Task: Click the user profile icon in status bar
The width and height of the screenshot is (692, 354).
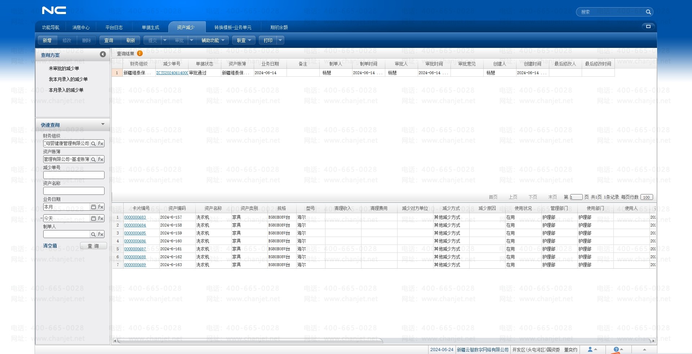Action: [x=590, y=349]
